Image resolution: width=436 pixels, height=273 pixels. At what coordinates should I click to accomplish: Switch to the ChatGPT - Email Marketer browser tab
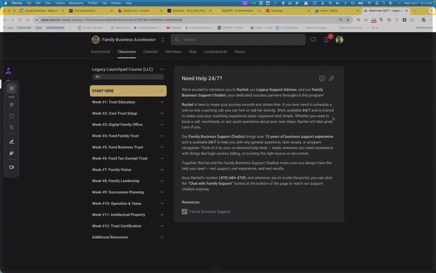pos(238,11)
